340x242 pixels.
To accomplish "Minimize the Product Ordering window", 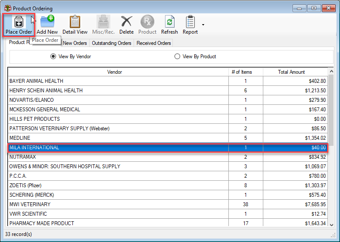I will coord(299,9).
